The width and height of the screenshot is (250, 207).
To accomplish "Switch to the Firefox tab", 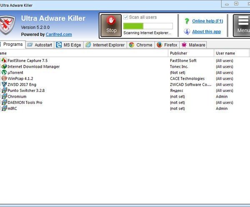I will point(167,45).
